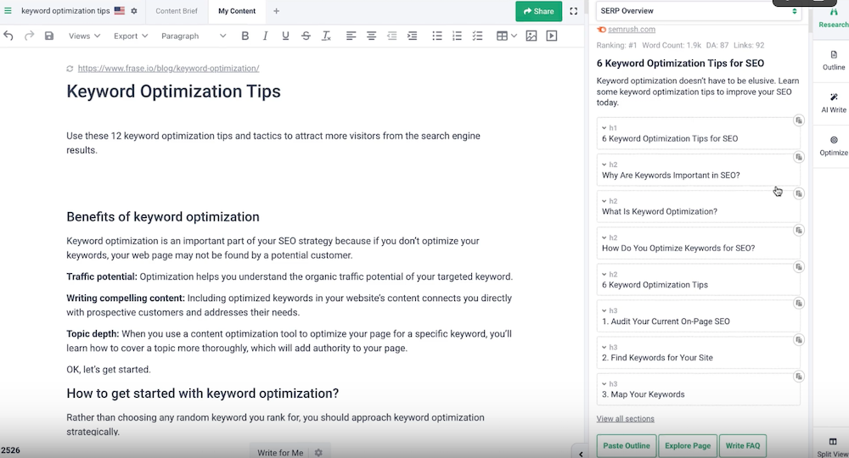Enter fullscreen mode
Viewport: 849px width, 458px height.
(x=573, y=11)
